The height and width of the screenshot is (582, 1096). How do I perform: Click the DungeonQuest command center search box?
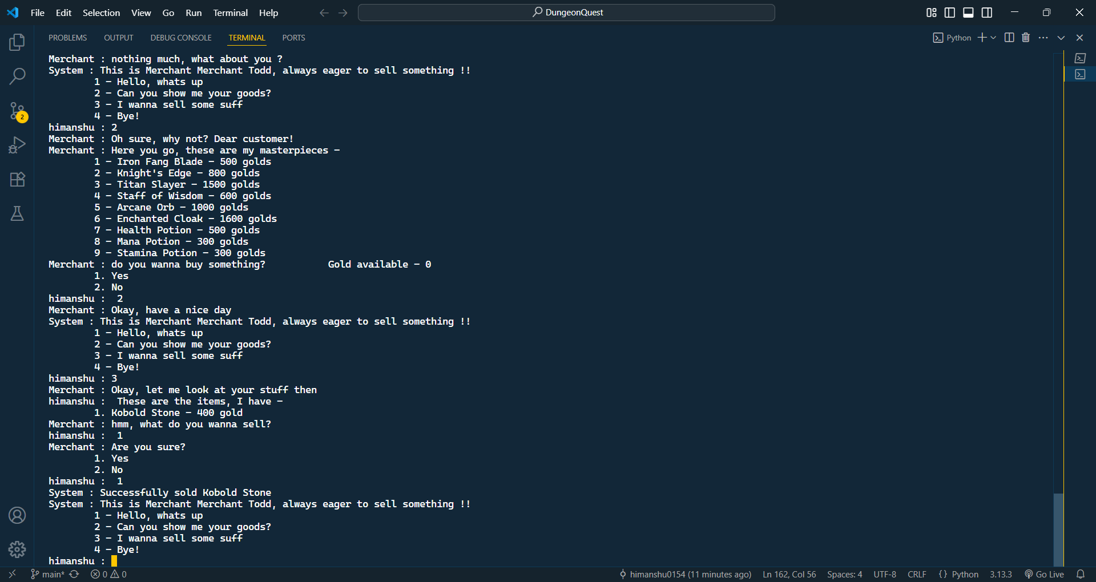(x=566, y=13)
